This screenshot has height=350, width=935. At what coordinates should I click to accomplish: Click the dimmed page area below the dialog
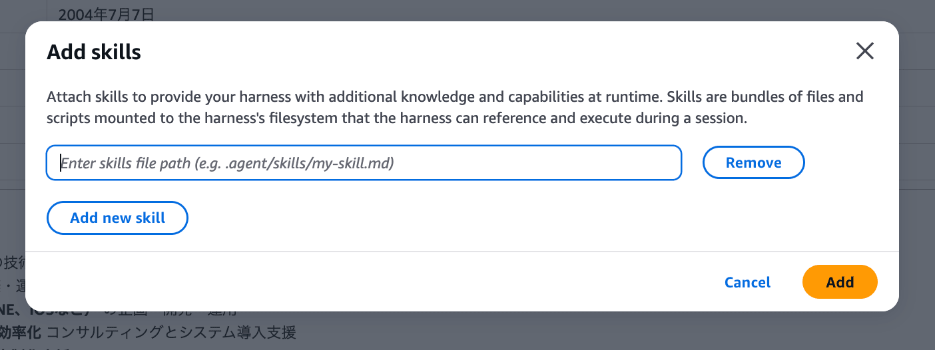coord(533,331)
